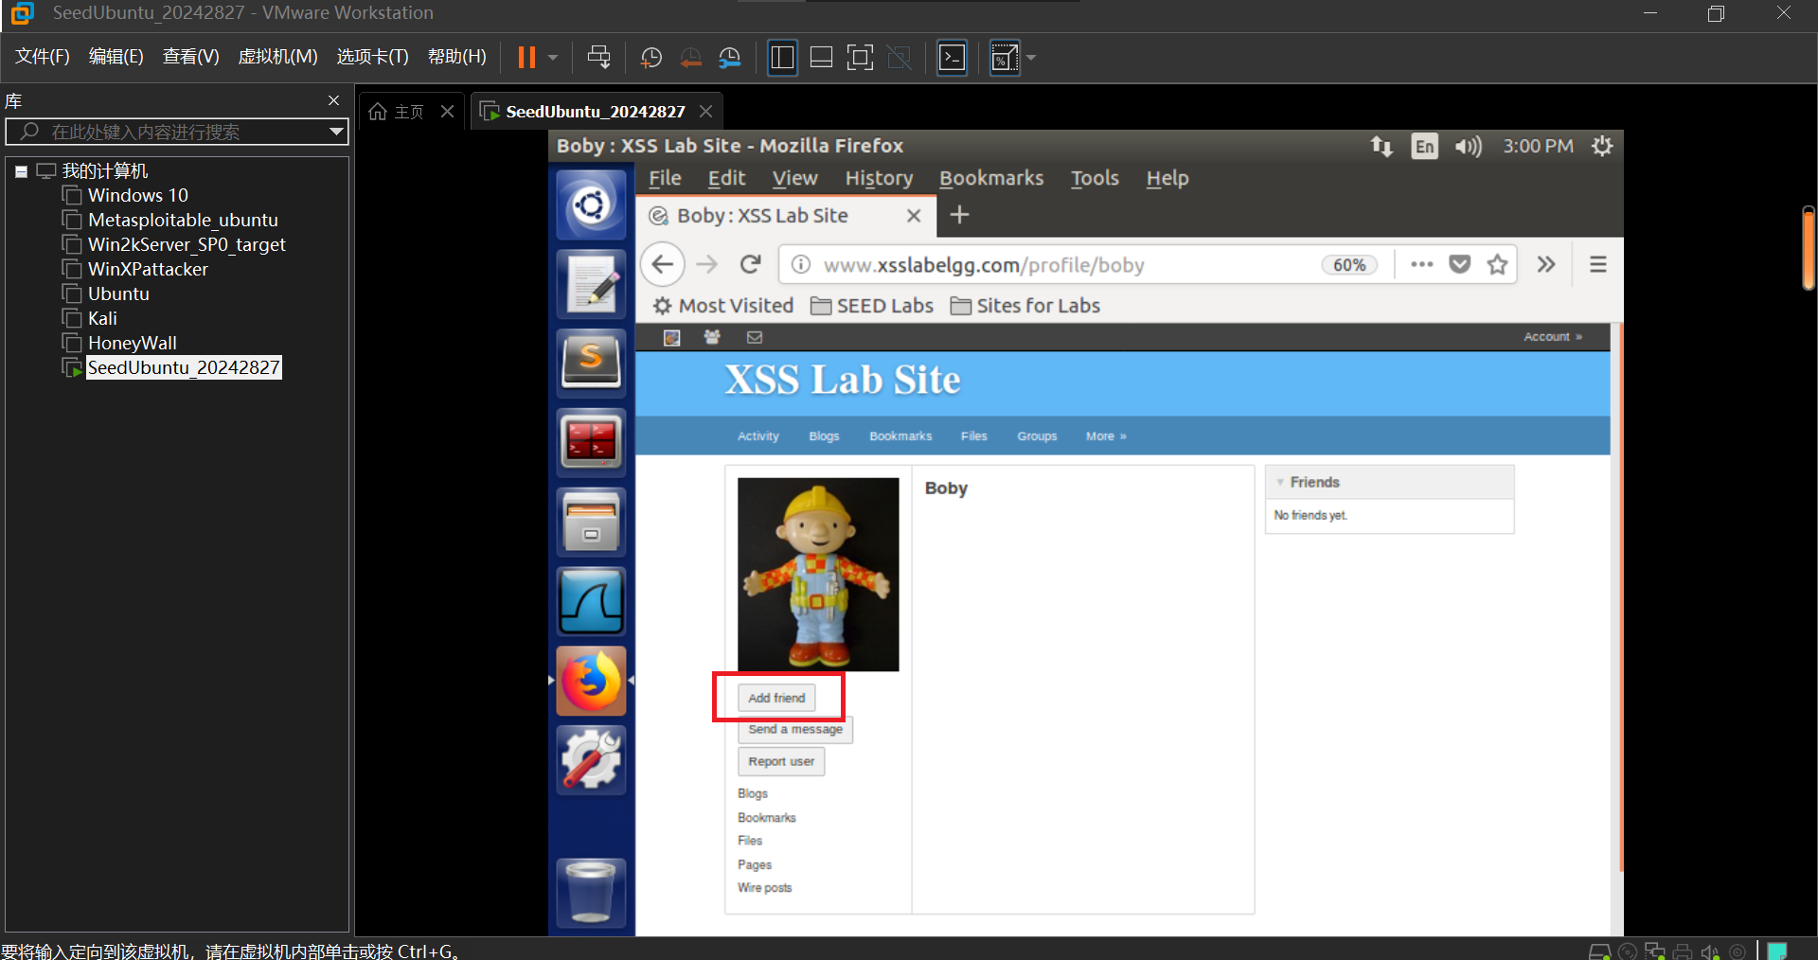1818x960 pixels.
Task: Open the Terminator terminal from dock
Action: pyautogui.click(x=591, y=442)
